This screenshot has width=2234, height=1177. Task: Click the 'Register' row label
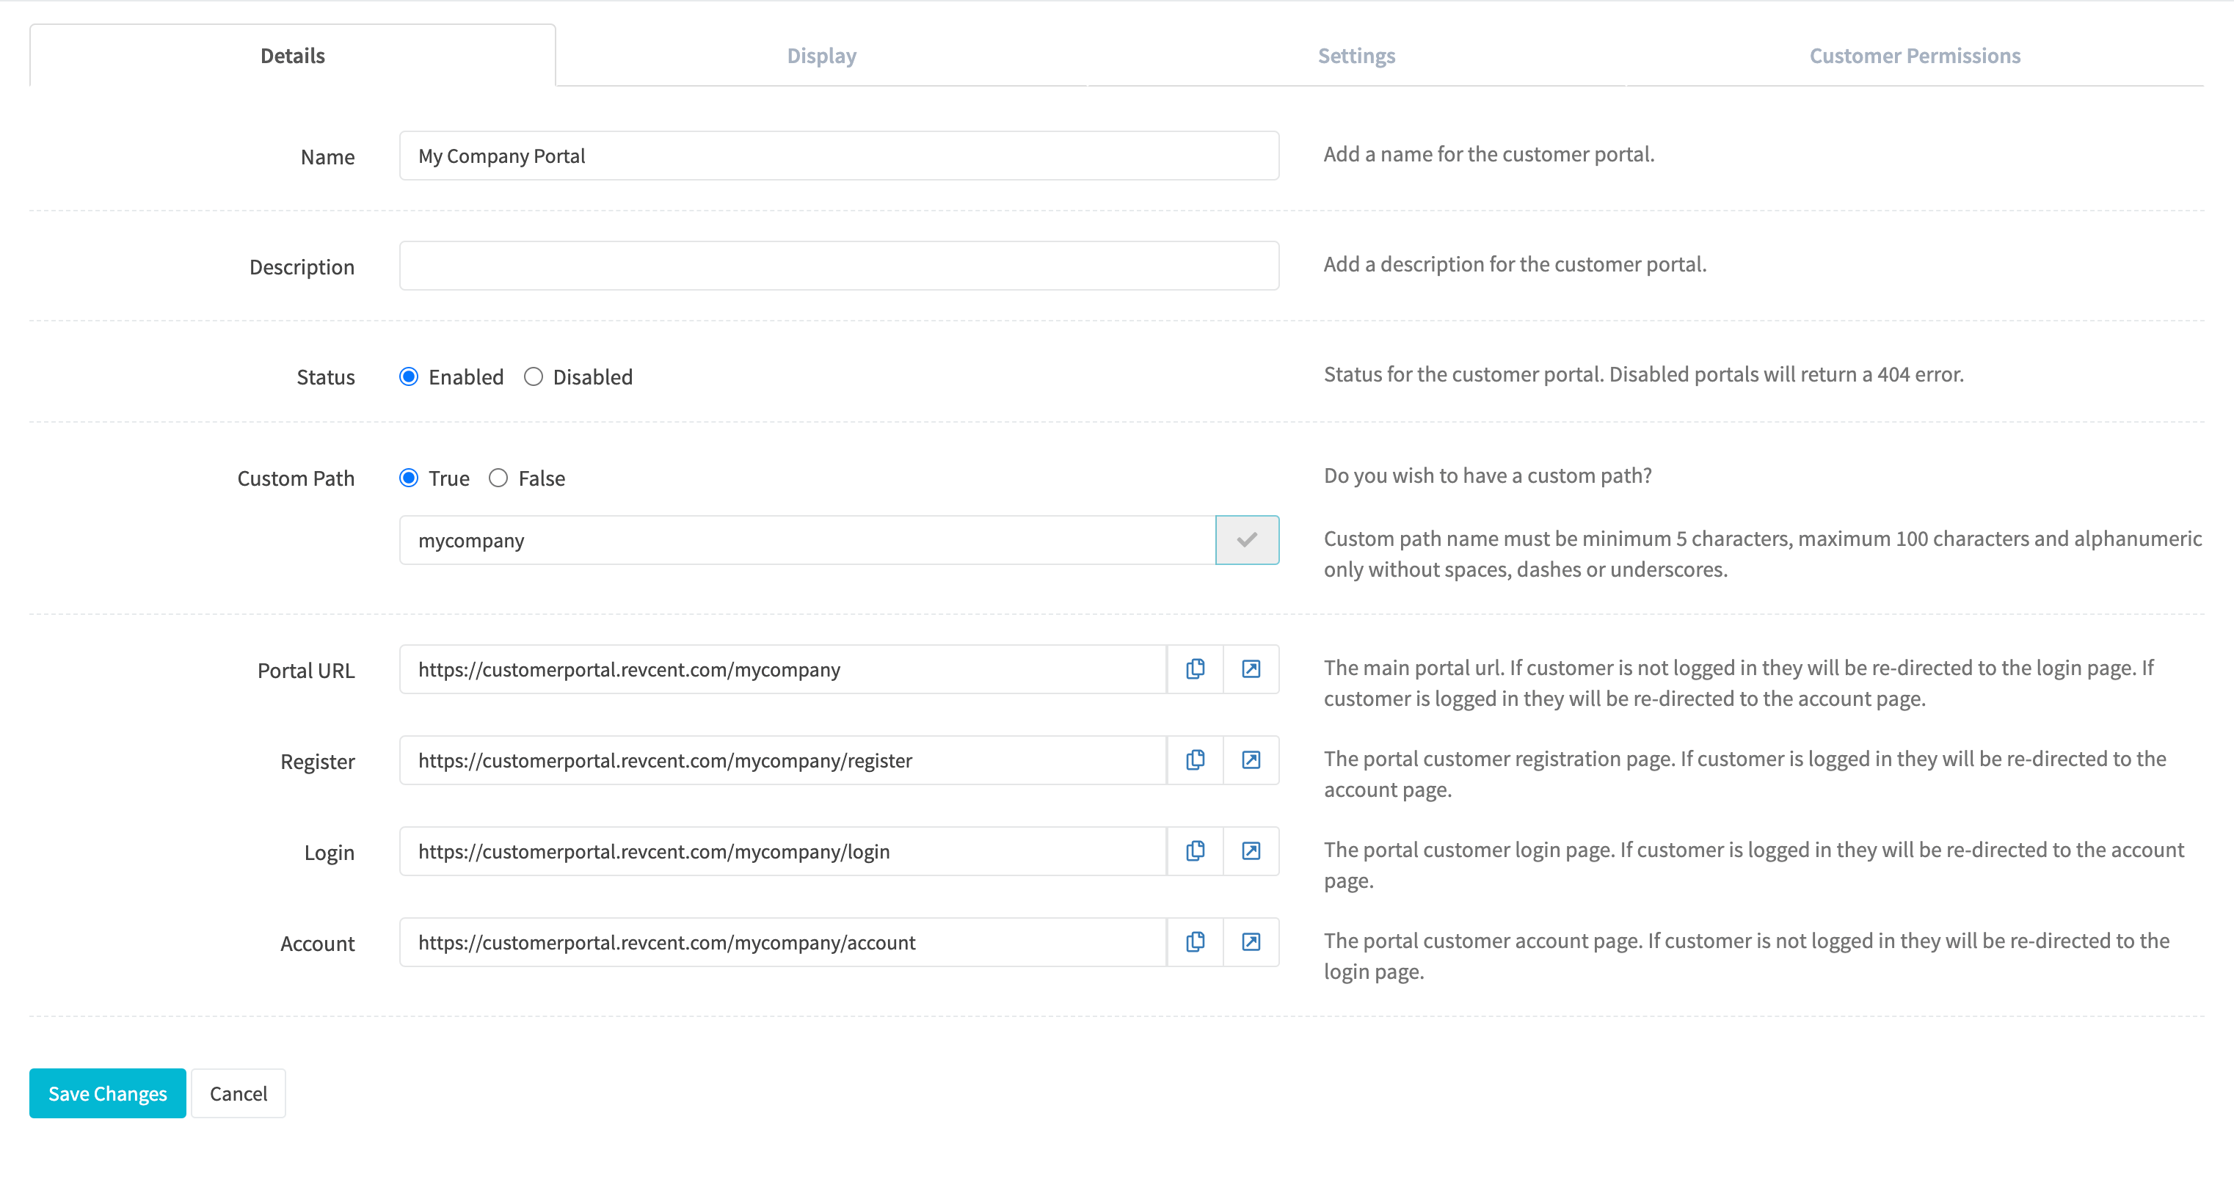tap(317, 762)
